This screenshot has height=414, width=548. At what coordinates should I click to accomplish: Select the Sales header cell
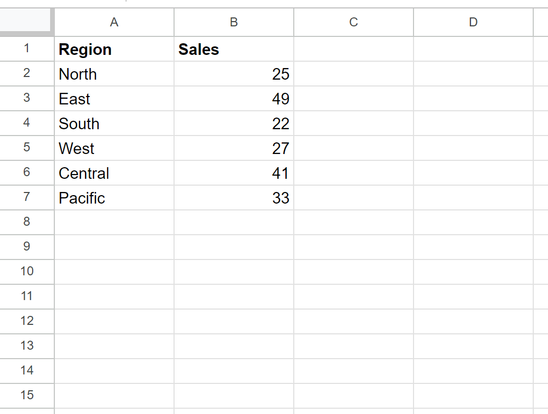234,49
